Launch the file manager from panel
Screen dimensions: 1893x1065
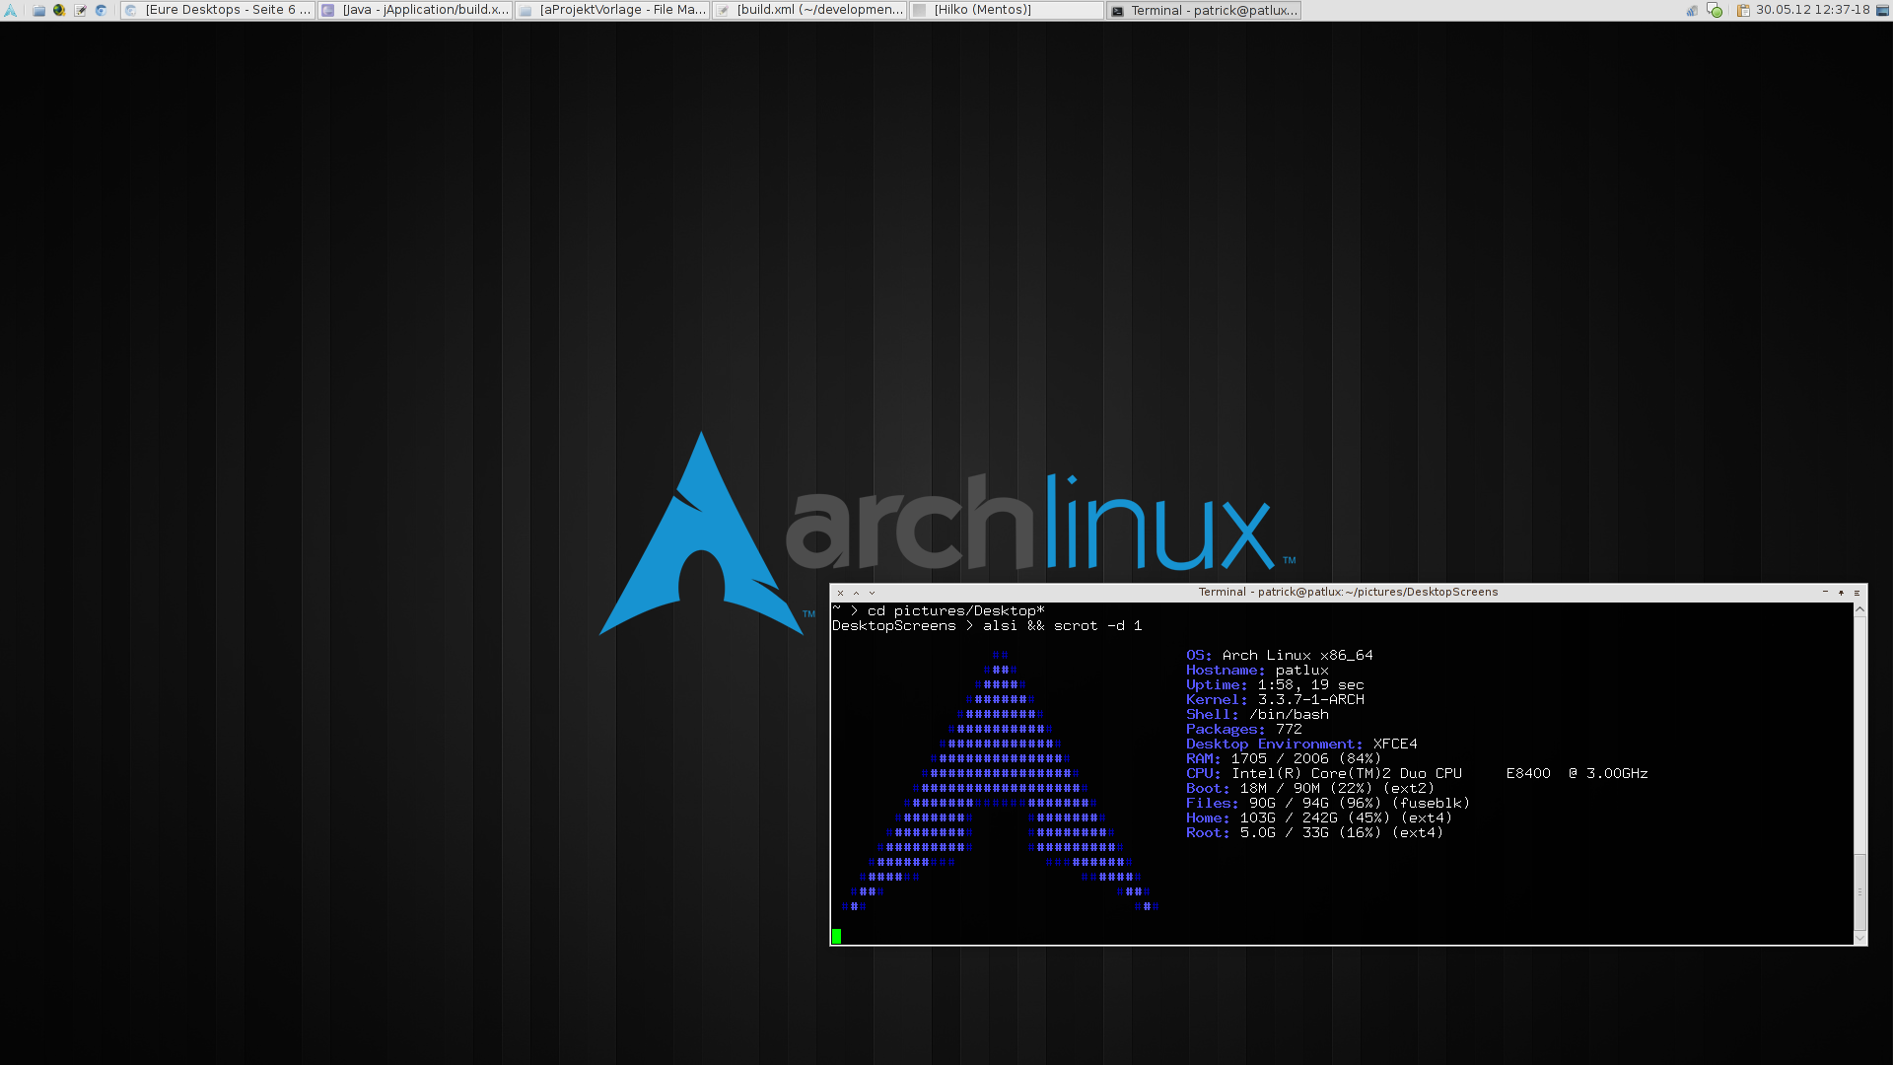coord(38,10)
